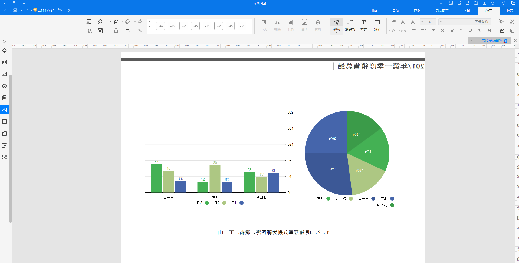Apply the last Abc quick style

pyautogui.click(x=160, y=26)
